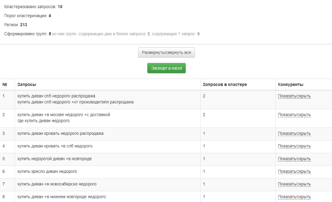Show competitors for the 'нижнем новгороде' query
Viewport: 332px width, 202px height.
(294, 196)
